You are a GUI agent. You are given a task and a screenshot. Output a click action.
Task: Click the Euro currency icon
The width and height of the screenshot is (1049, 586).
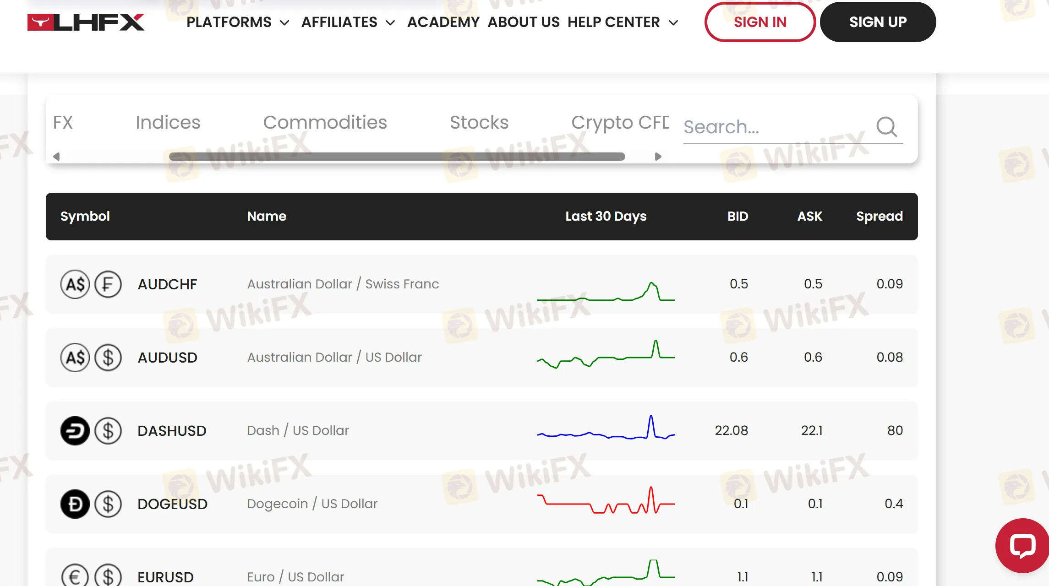tap(75, 576)
